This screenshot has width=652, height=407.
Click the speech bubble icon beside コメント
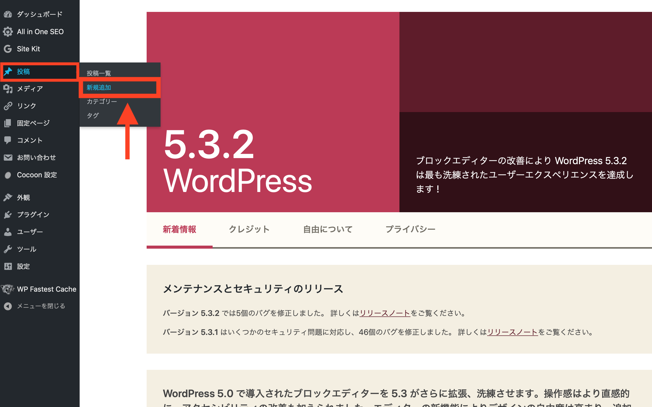[x=8, y=140]
